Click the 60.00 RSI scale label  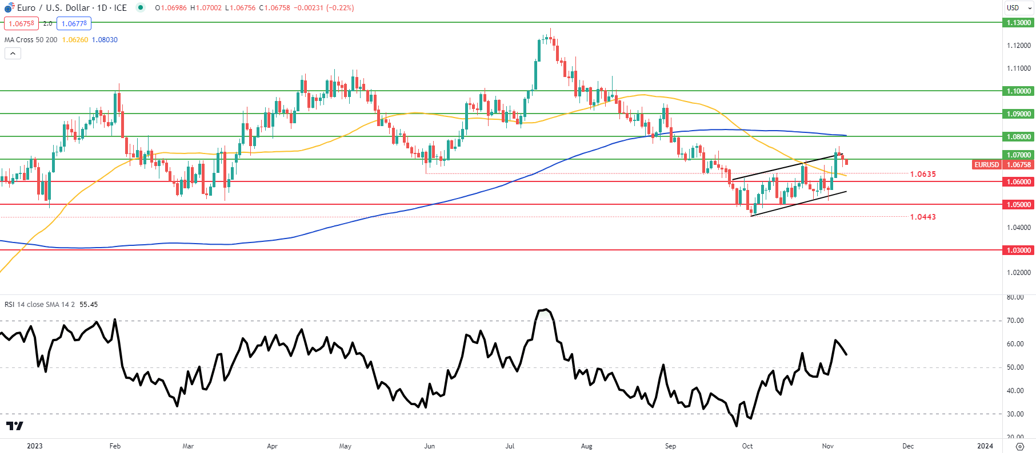click(x=1015, y=344)
